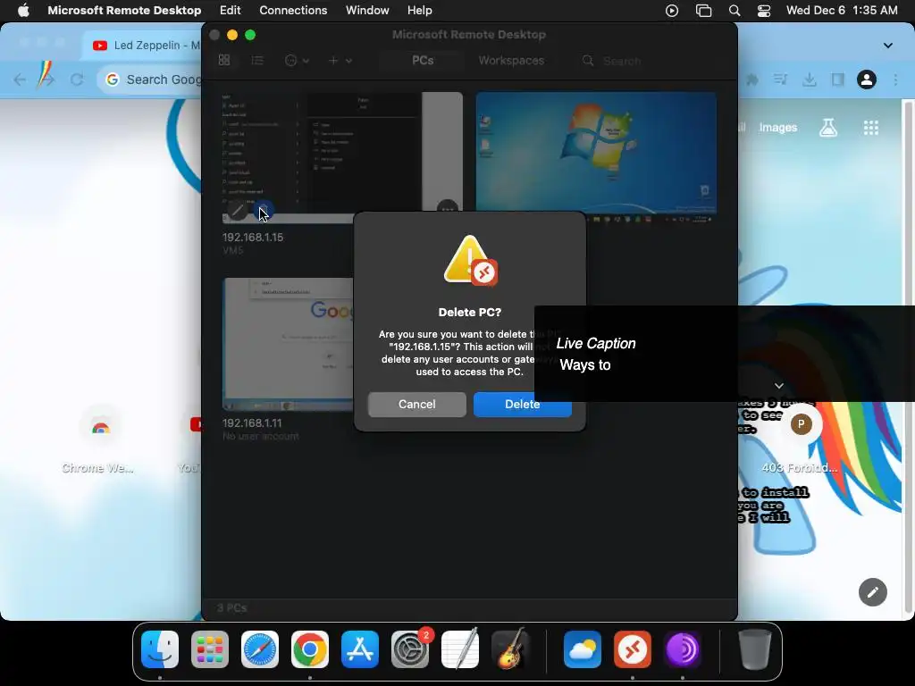Viewport: 915px width, 686px height.
Task: Open the plus Add dropdown
Action: pyautogui.click(x=340, y=60)
